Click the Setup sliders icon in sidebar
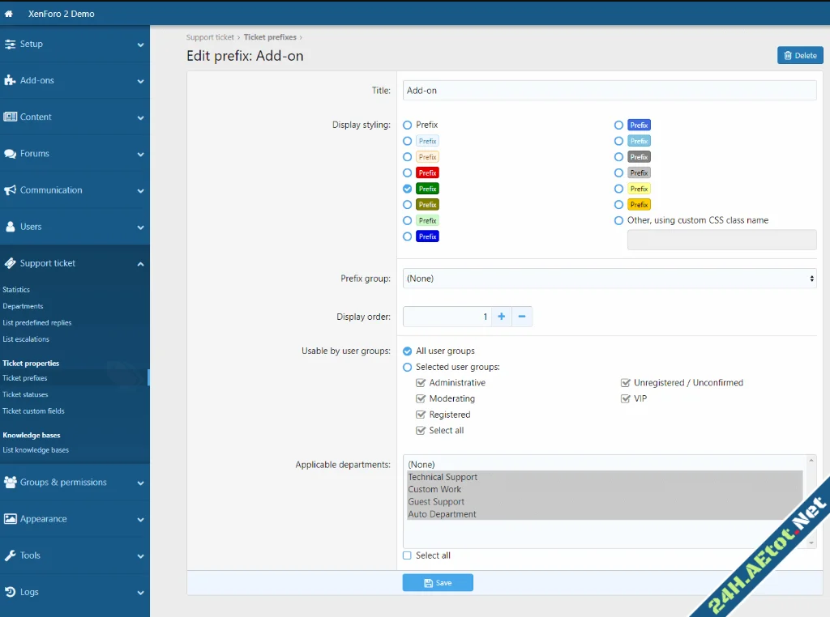This screenshot has height=617, width=830. click(10, 44)
